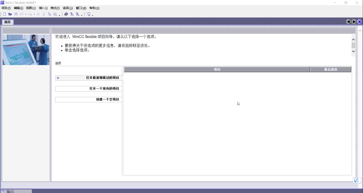The height and width of the screenshot is (193, 363).
Task: Open the 帮助(H) menu
Action: pos(94,8)
